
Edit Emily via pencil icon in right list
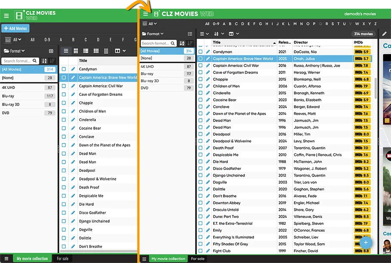208,230
